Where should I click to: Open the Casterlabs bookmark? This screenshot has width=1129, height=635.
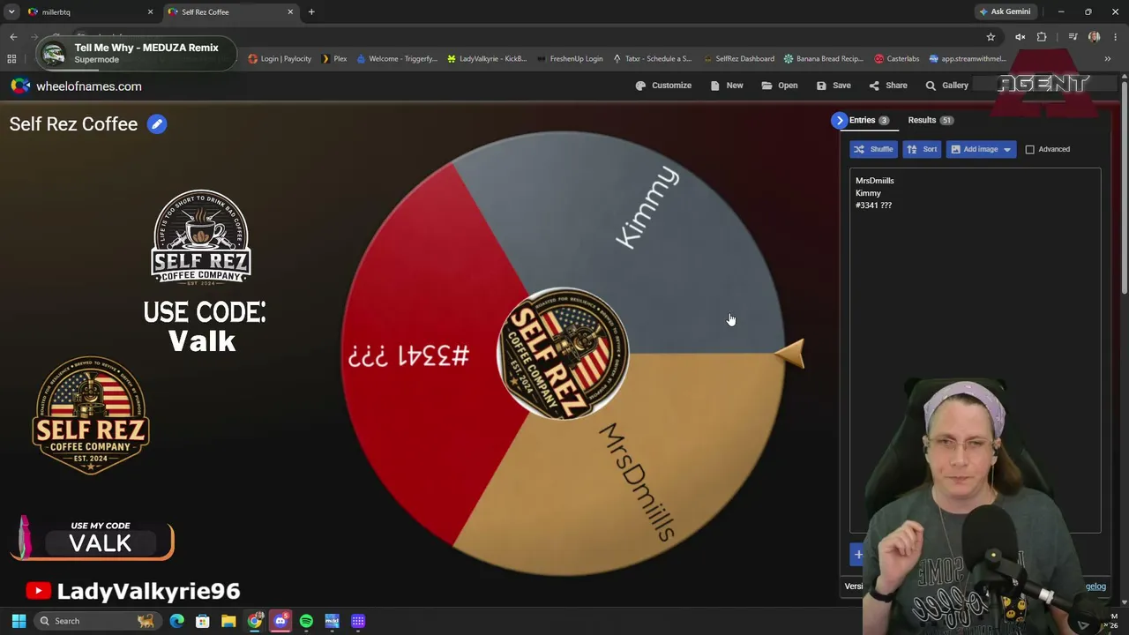(897, 59)
